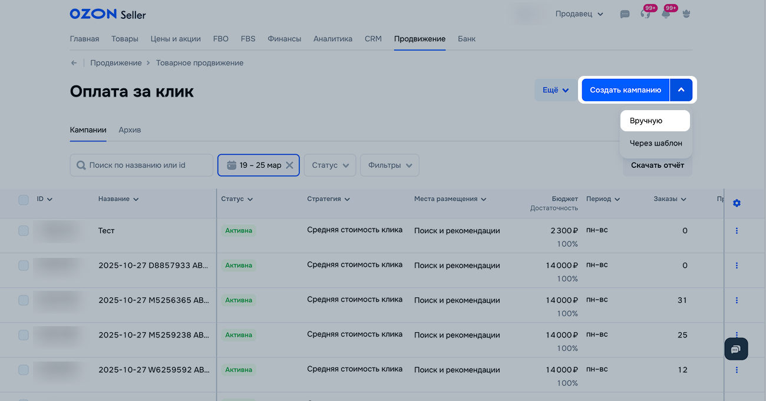
Task: Open the chat messages icon in header
Action: coord(625,14)
